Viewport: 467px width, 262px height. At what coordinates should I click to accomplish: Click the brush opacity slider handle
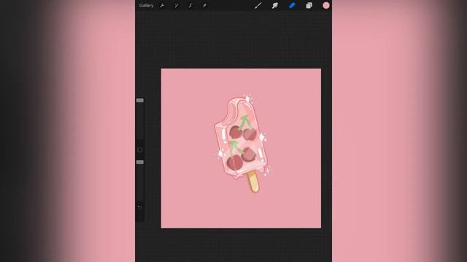140,162
